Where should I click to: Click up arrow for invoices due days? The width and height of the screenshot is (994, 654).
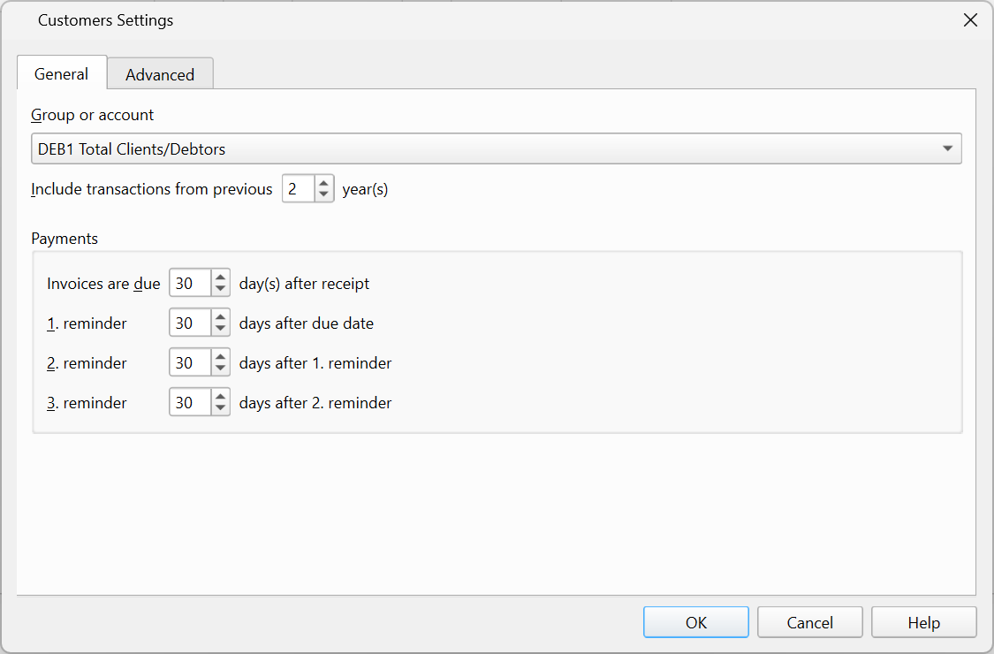[x=220, y=278]
